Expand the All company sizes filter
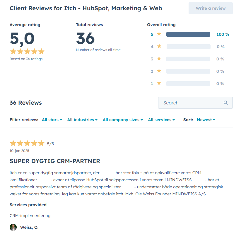 pos(122,120)
